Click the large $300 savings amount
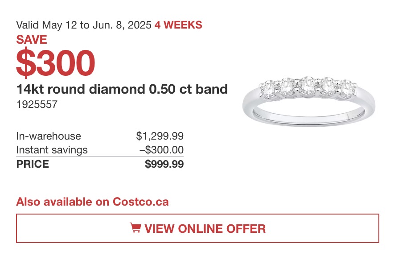The height and width of the screenshot is (256, 394). [56, 63]
